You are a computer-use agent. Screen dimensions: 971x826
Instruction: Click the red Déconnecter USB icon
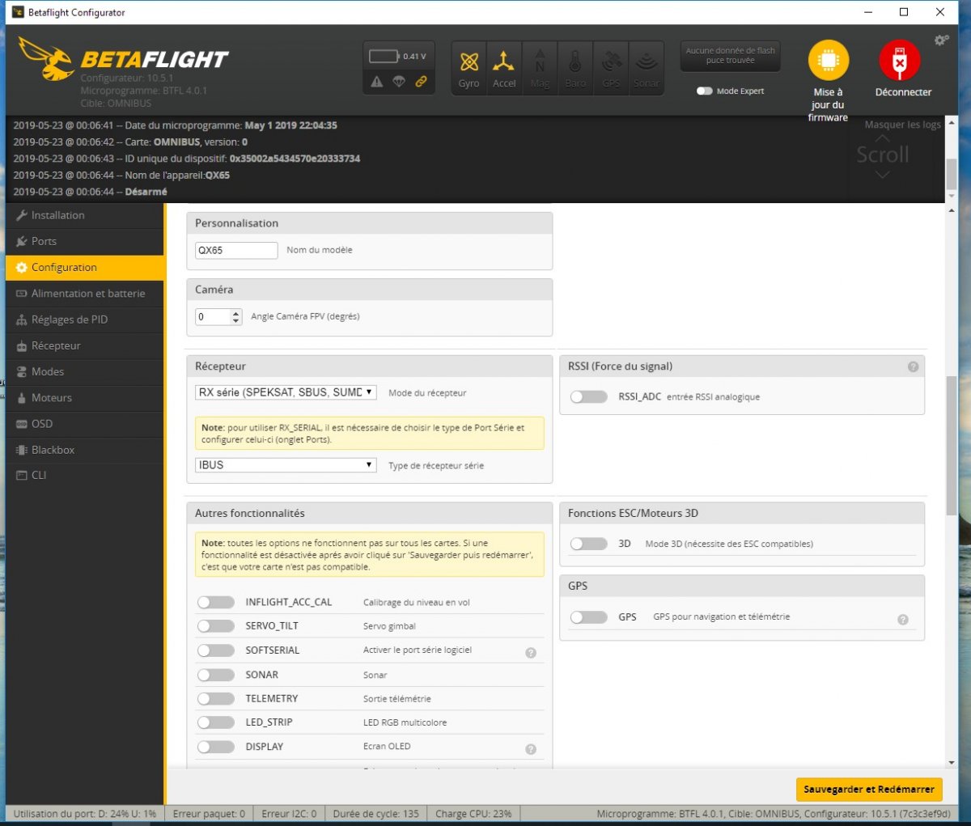click(x=900, y=61)
